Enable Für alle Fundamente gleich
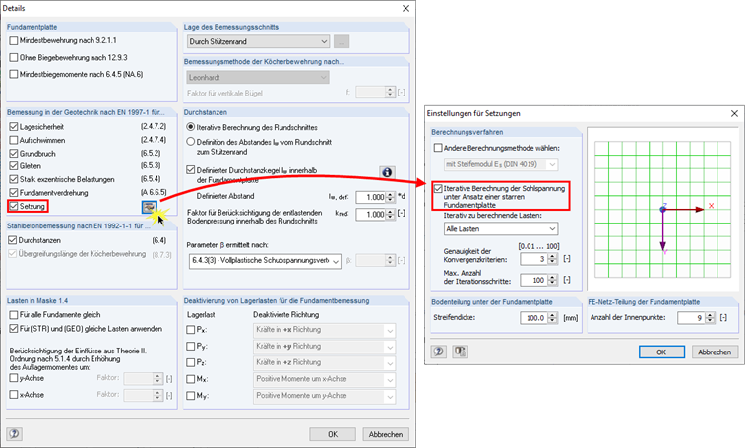The width and height of the screenshot is (748, 448). [x=14, y=315]
